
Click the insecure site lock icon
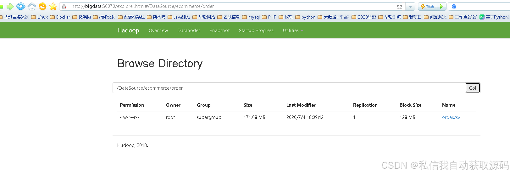tap(64, 6)
